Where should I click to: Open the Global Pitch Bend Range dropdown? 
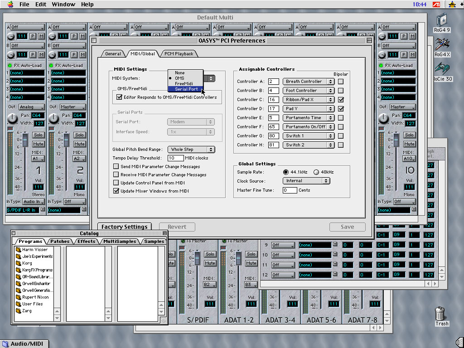click(x=191, y=150)
